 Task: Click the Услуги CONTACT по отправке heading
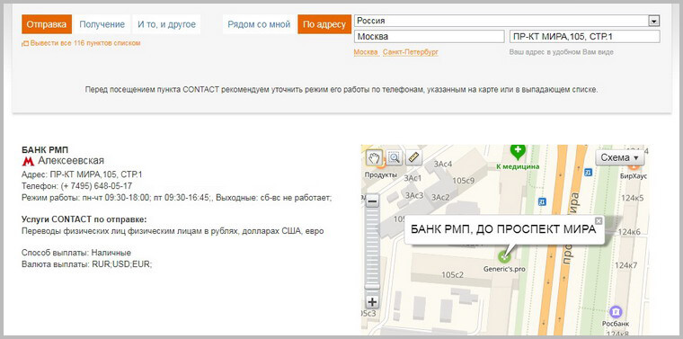84,219
